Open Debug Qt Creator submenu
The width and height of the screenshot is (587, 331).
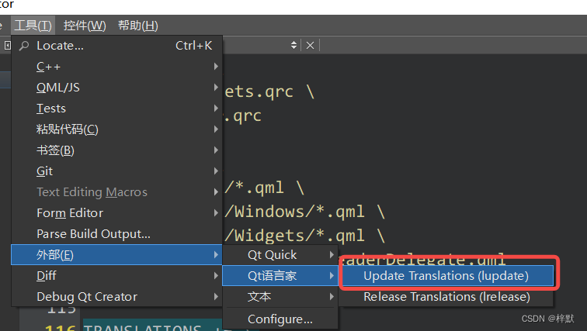pos(116,297)
